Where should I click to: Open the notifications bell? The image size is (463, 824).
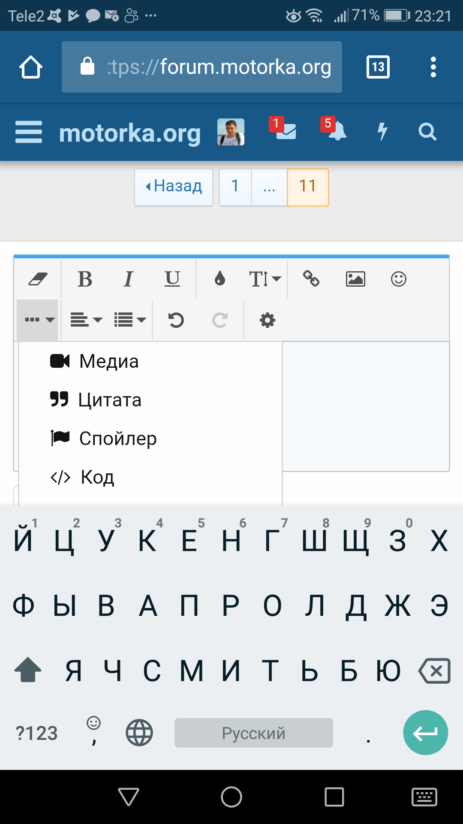pyautogui.click(x=337, y=131)
